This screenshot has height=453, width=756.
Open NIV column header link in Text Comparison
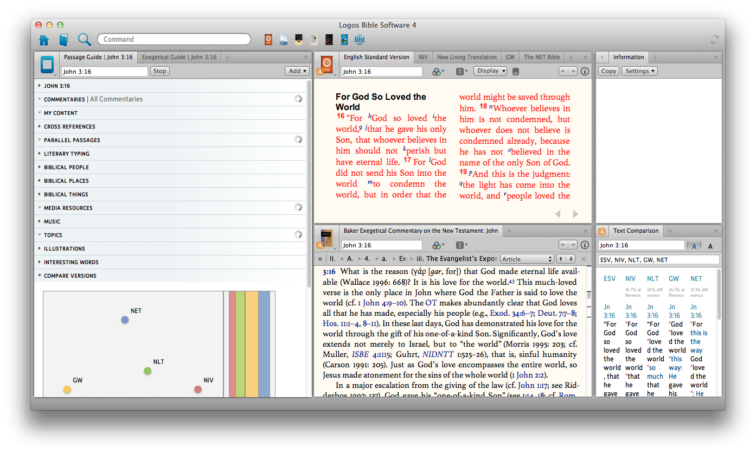630,278
